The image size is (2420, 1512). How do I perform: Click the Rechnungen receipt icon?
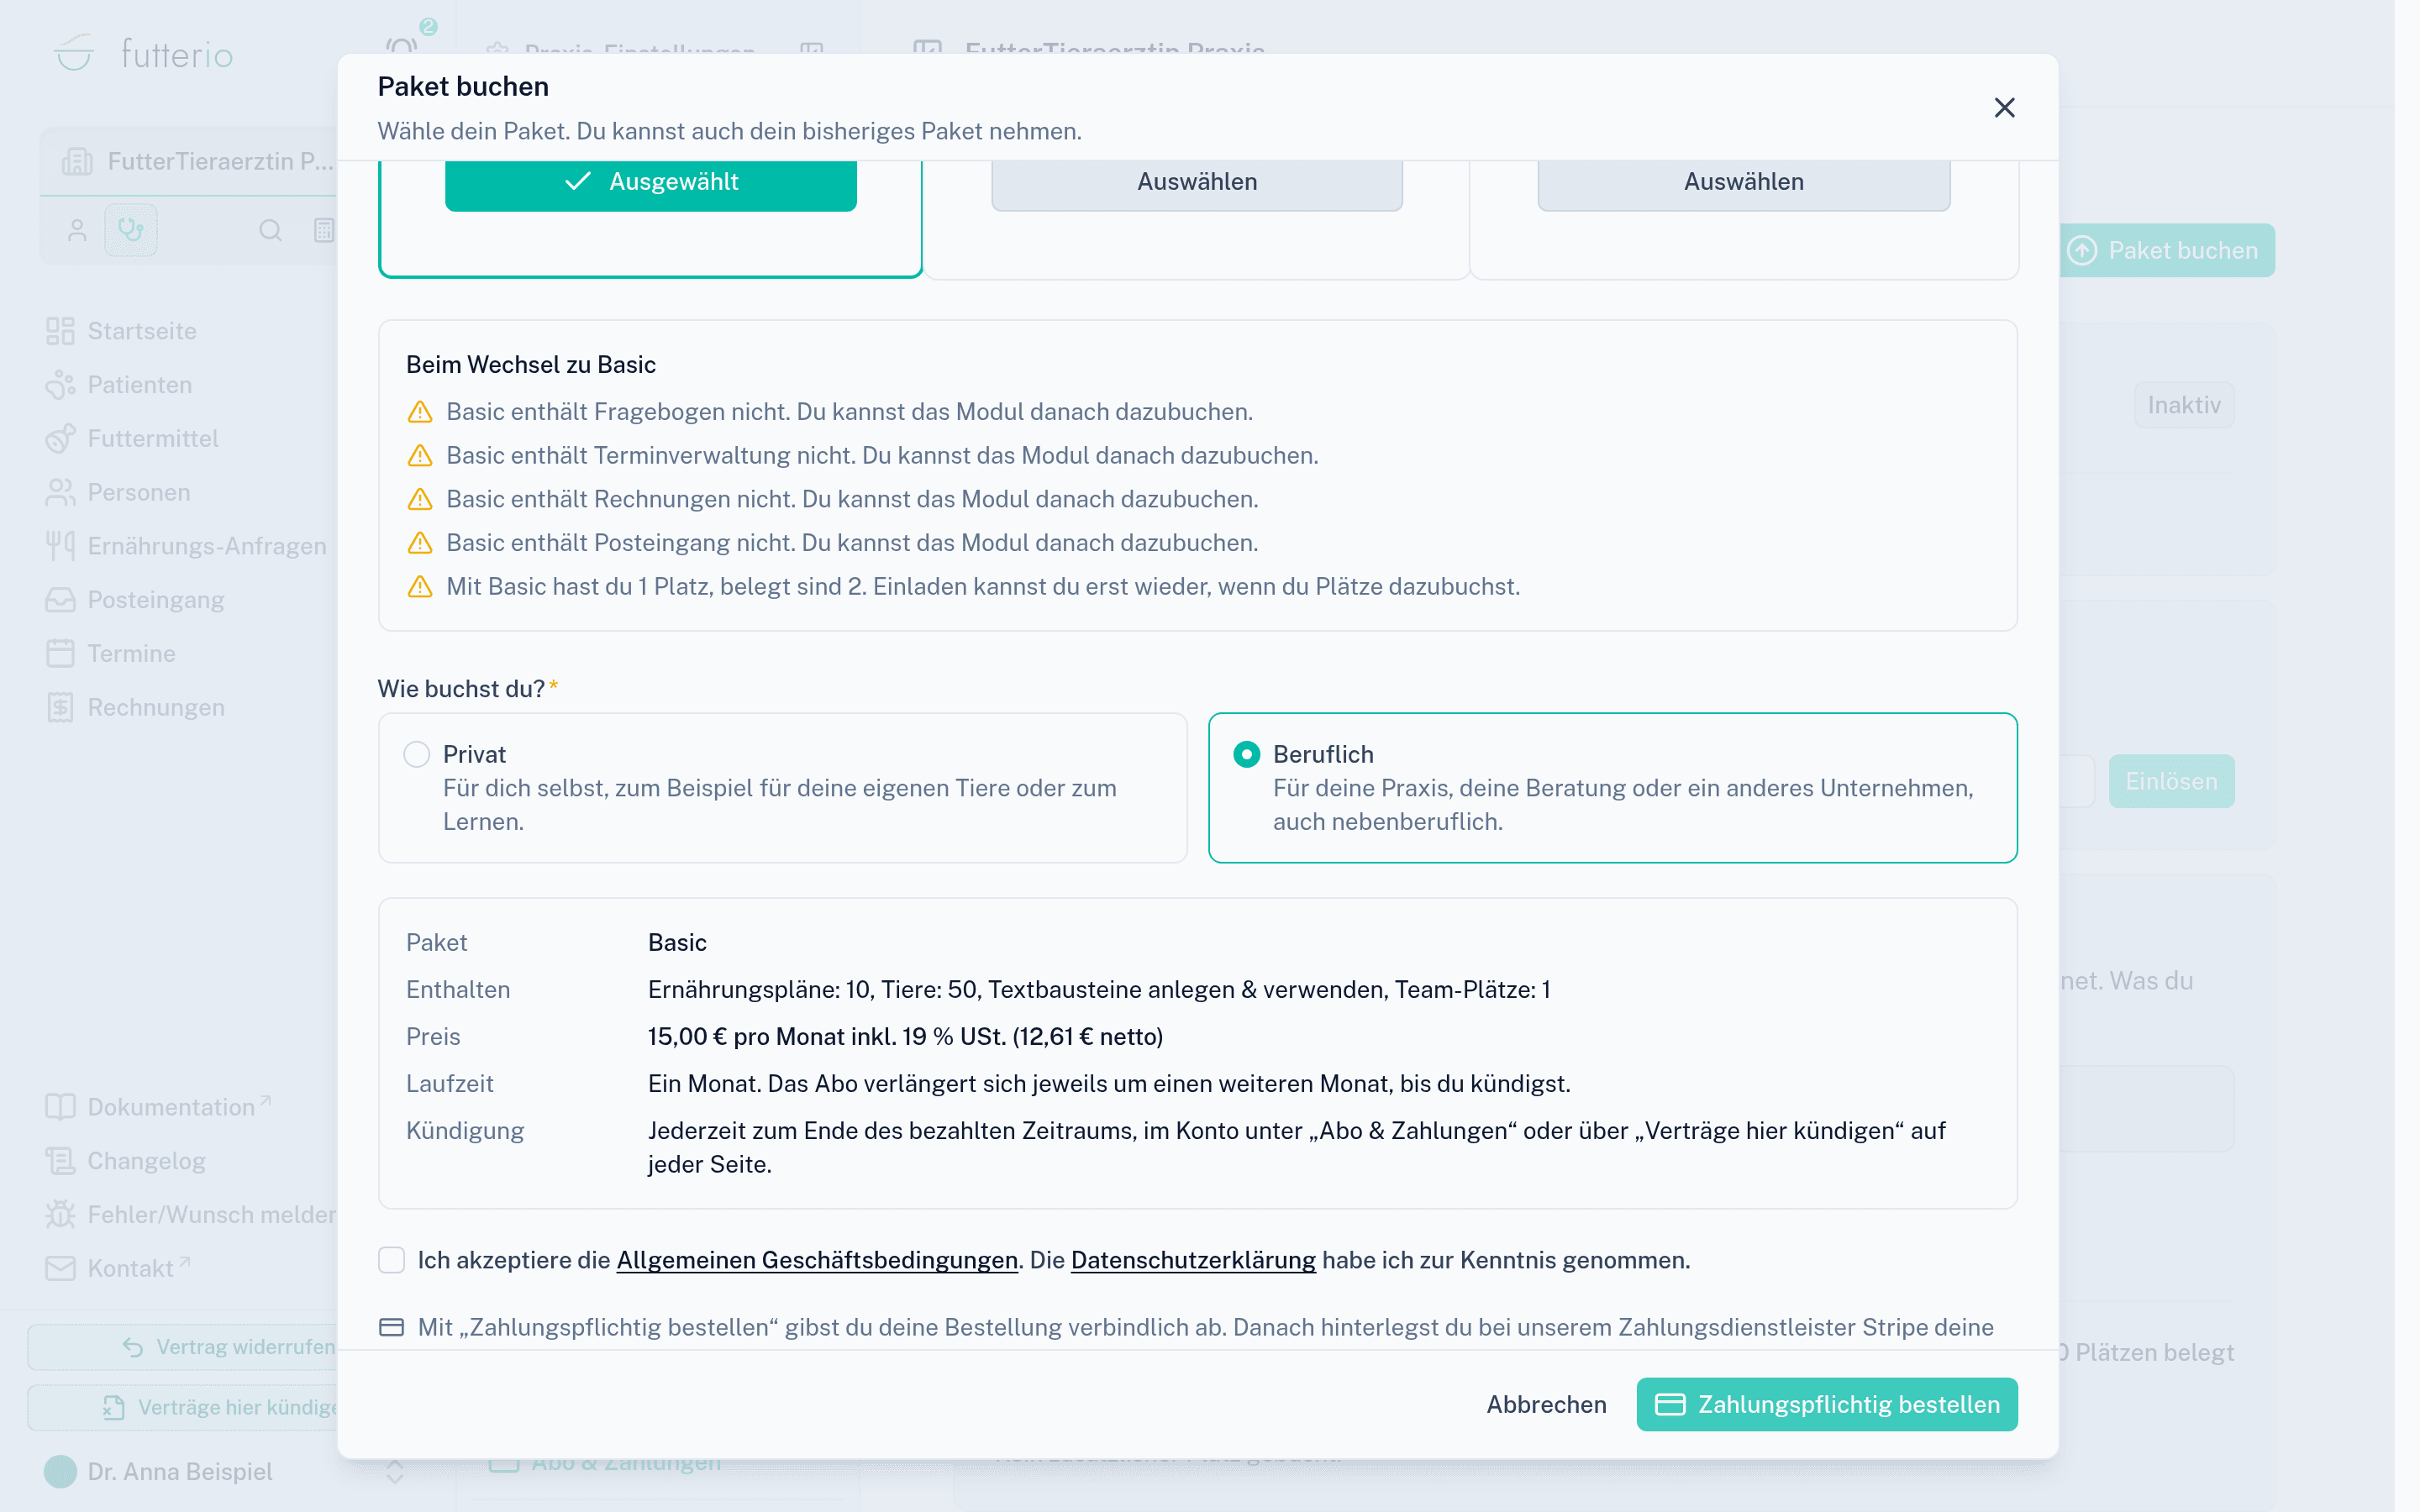pyautogui.click(x=60, y=707)
